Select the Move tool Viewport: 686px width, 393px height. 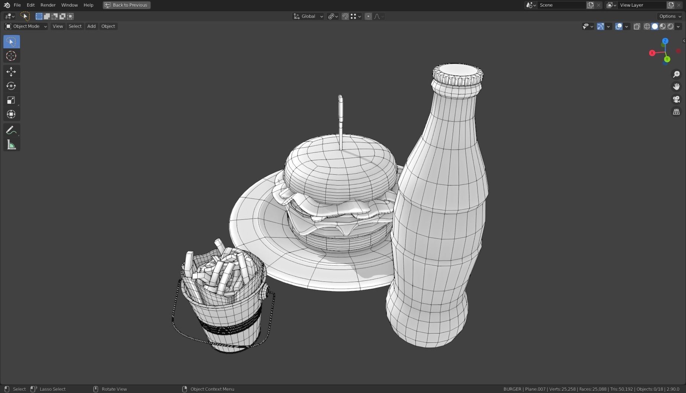click(12, 71)
